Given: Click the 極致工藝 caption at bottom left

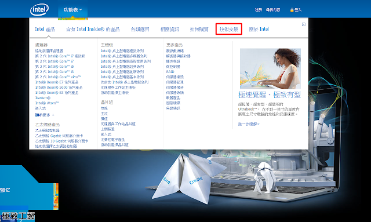Looking at the screenshot, I should click(x=18, y=216).
